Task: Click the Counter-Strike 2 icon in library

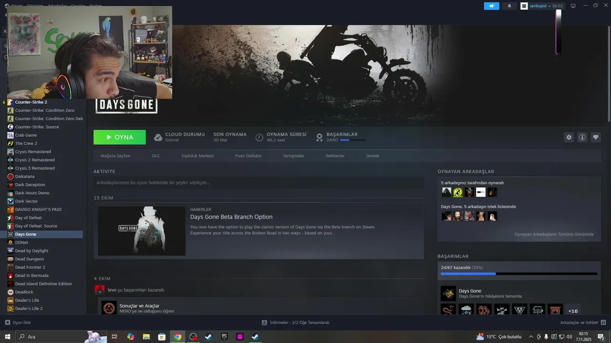Action: click(11, 102)
